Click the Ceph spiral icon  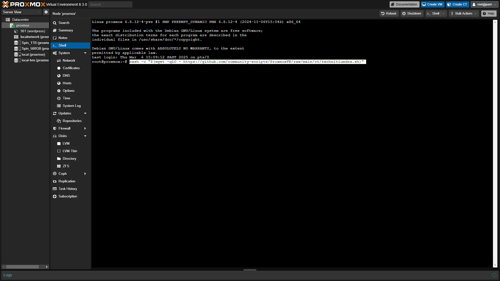coord(55,174)
